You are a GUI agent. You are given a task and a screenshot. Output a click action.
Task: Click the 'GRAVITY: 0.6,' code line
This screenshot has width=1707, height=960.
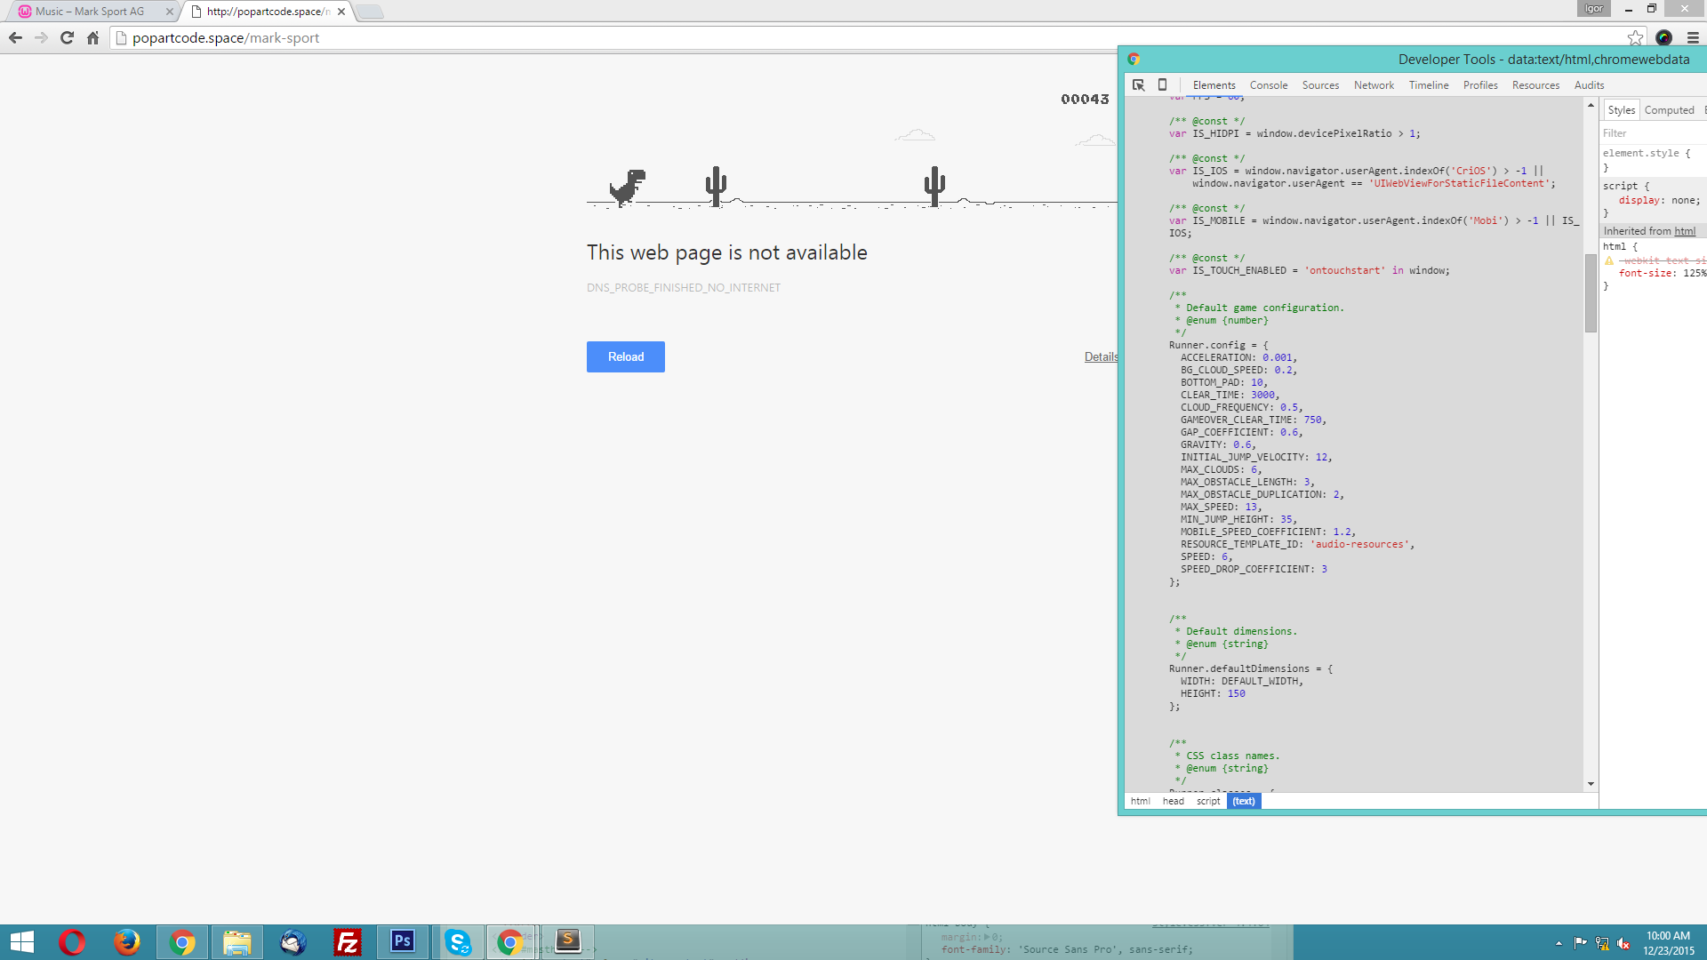point(1218,444)
